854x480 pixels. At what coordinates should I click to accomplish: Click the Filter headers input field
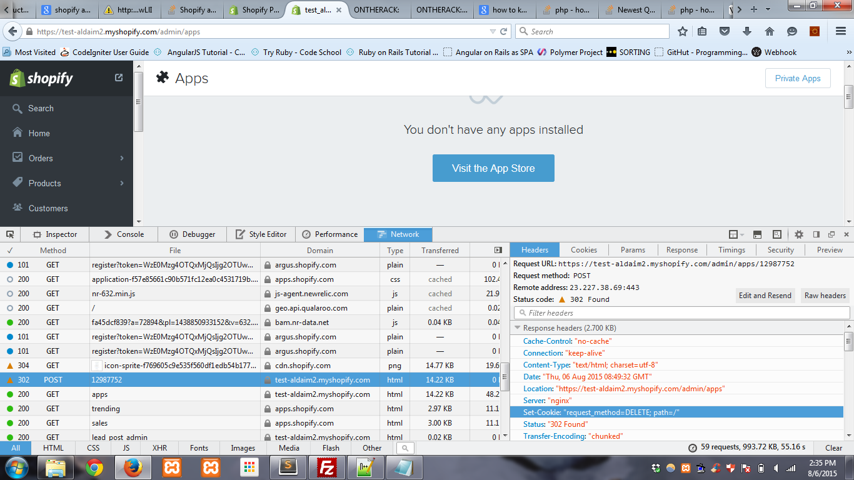pos(681,312)
